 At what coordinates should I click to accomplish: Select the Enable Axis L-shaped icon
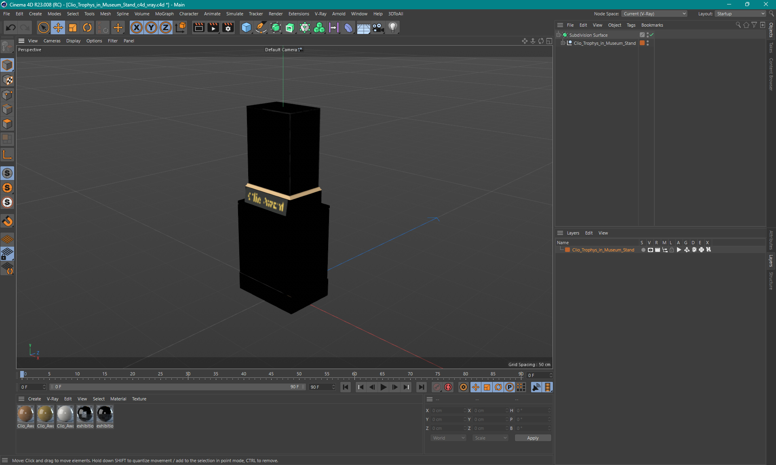coord(7,155)
